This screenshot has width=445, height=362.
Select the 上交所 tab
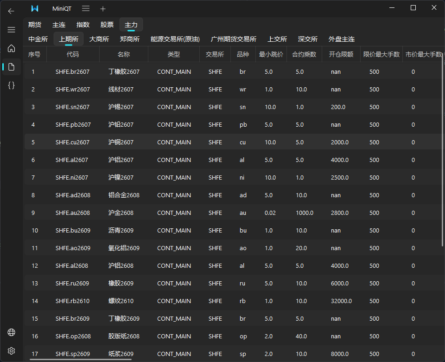point(277,39)
